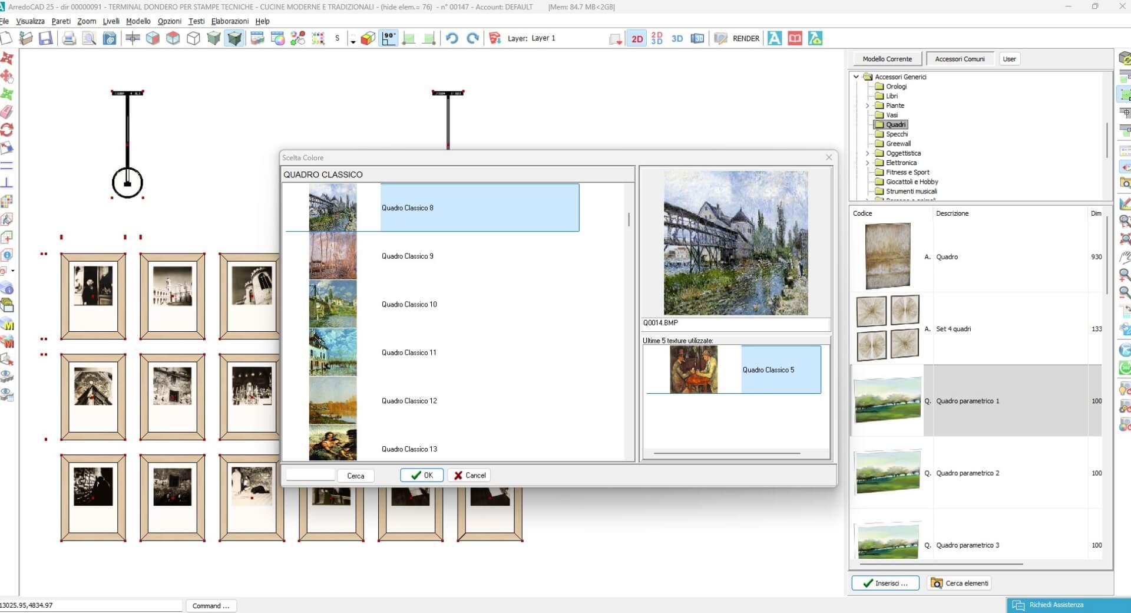
Task: Select the Quadro parametrico 2 item
Action: tap(977, 473)
